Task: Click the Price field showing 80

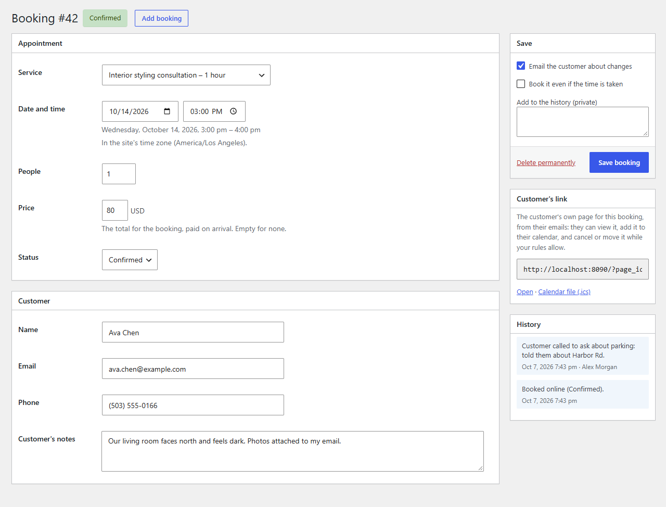Action: point(115,210)
